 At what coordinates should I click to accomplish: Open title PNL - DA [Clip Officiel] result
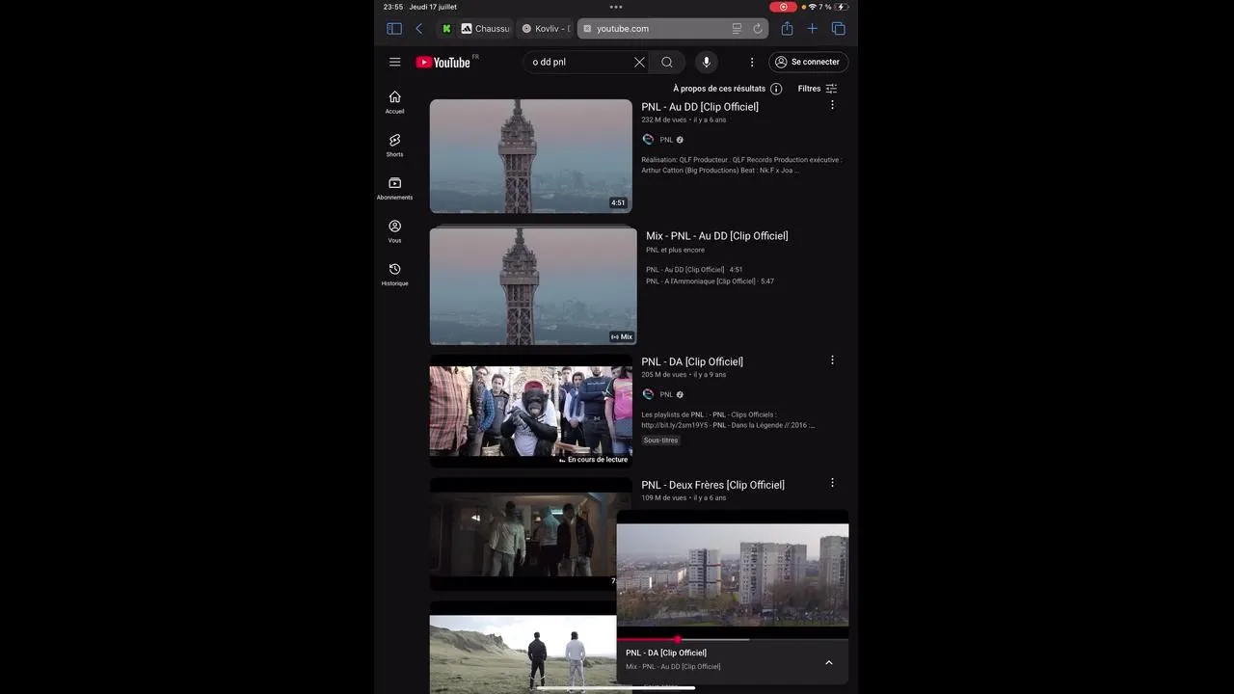[x=692, y=361]
